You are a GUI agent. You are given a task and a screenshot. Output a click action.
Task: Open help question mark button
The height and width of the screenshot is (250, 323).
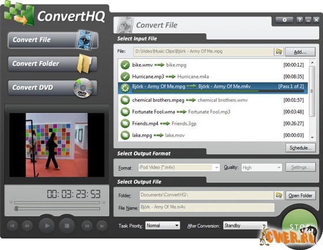(299, 20)
